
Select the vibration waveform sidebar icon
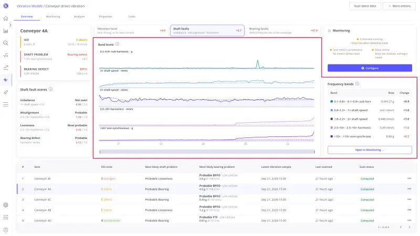[x=6, y=80]
